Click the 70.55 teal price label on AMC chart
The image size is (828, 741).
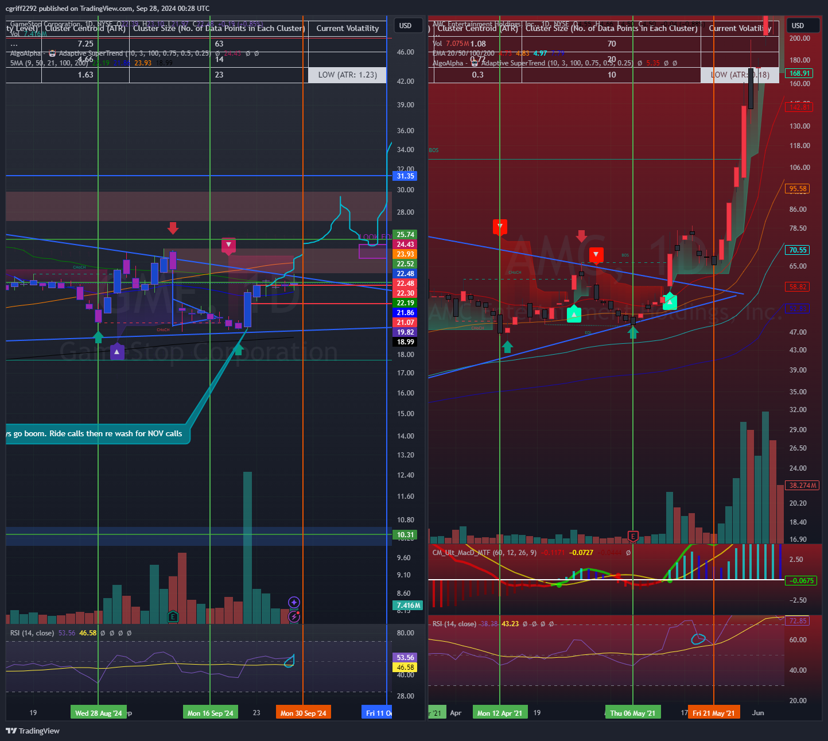[x=798, y=250]
